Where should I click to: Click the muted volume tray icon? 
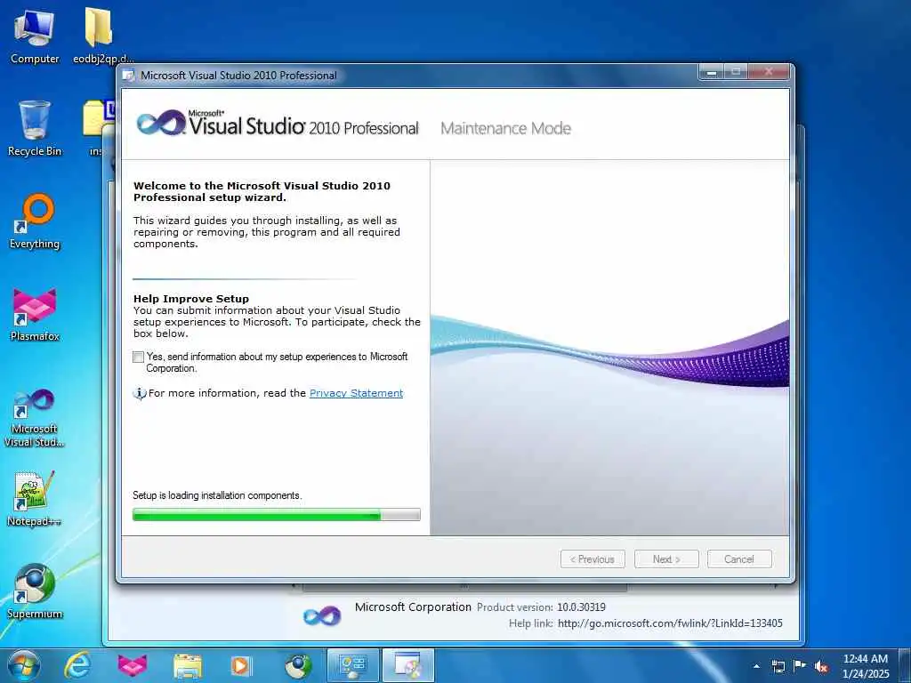(x=821, y=666)
